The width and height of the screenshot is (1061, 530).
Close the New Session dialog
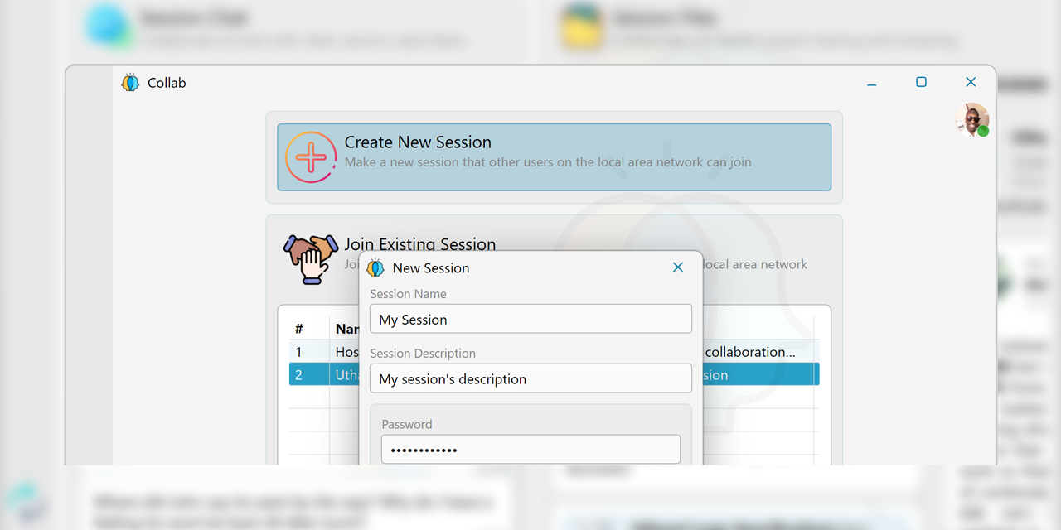coord(677,267)
